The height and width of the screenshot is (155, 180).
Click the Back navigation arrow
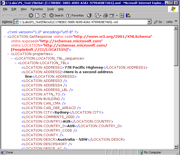pos(8,15)
